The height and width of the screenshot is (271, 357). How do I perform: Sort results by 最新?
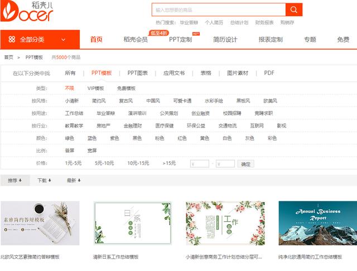tap(73, 180)
